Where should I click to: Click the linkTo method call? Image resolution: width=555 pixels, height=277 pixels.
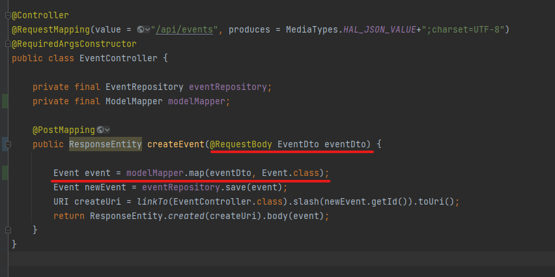pyautogui.click(x=152, y=201)
